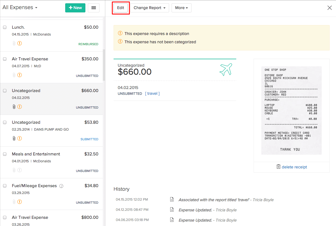
Task: Select the $350.00 Air Travel Expense checkbox
Action: (5, 59)
